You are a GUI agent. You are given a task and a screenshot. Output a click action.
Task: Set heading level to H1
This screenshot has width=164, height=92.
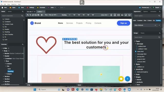[x=70, y=15]
